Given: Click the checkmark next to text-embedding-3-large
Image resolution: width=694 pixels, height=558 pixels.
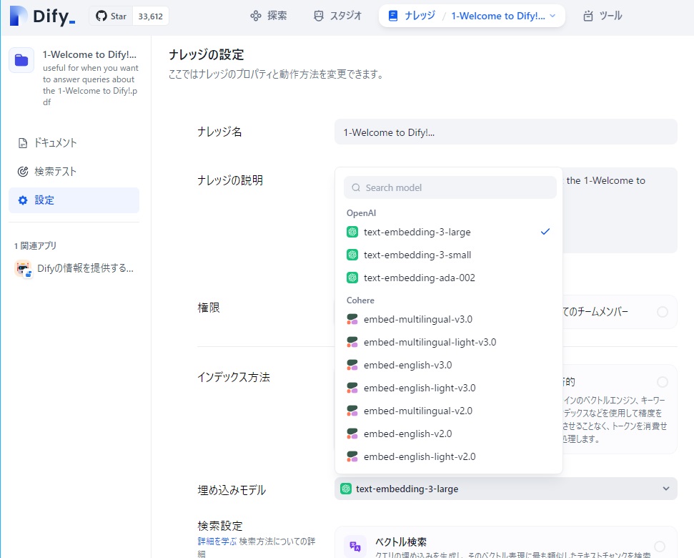Looking at the screenshot, I should [x=545, y=232].
